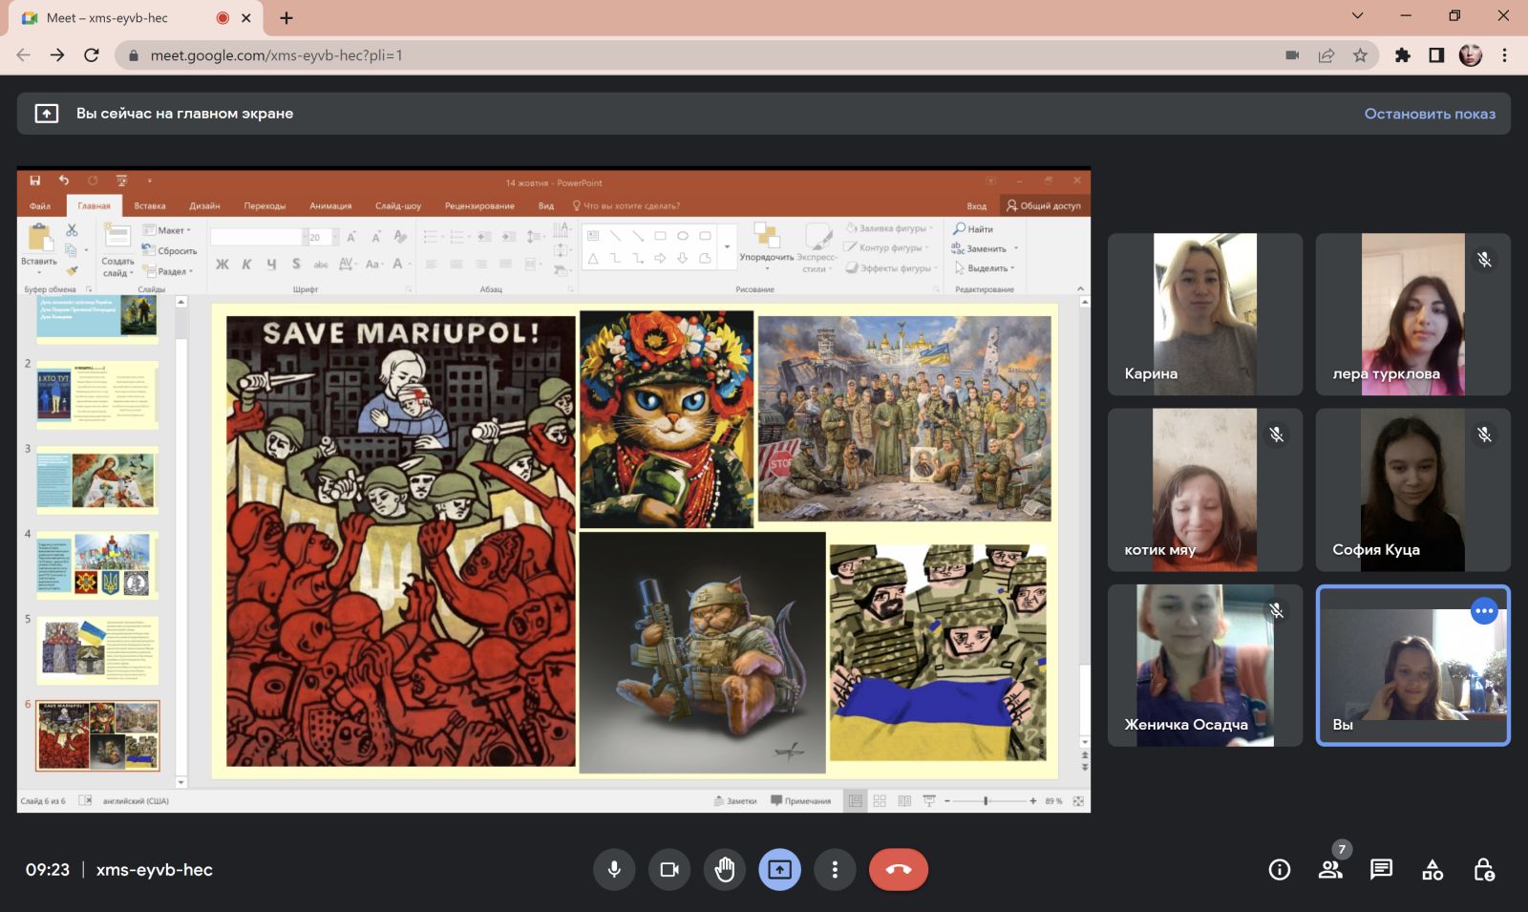Undo last action in PowerPoint
Viewport: 1528px width, 912px height.
tap(64, 180)
